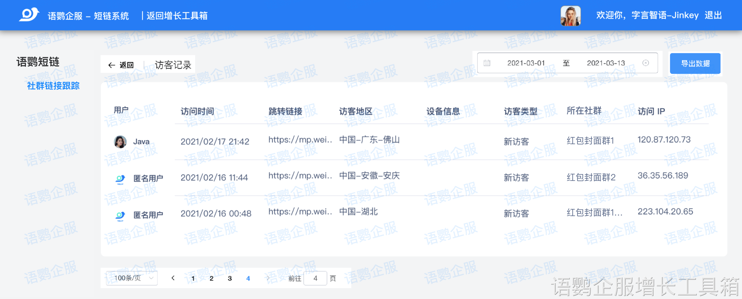Select page 2 in pagination
742x299 pixels.
[212, 278]
